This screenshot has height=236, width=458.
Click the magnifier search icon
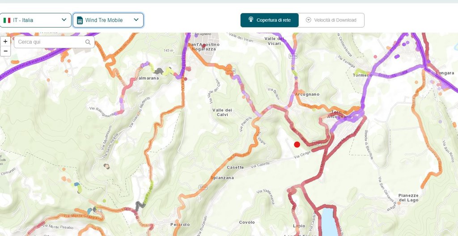point(88,42)
